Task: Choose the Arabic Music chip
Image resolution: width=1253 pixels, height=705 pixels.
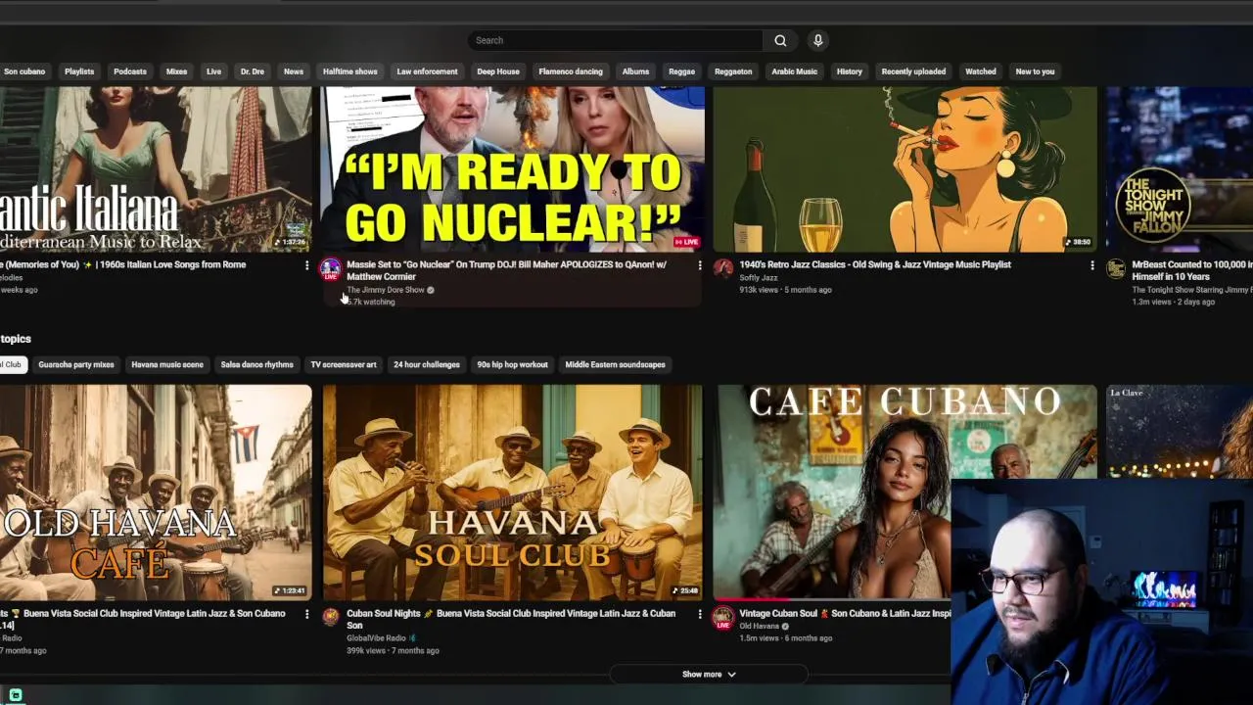Action: [x=794, y=71]
